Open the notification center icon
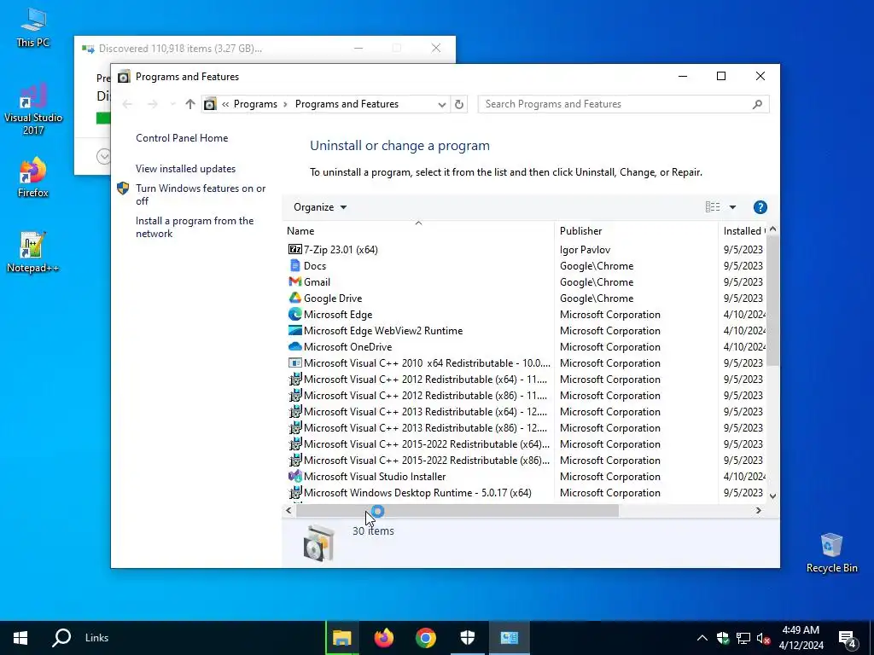Screen dimensions: 874x655 848,639
